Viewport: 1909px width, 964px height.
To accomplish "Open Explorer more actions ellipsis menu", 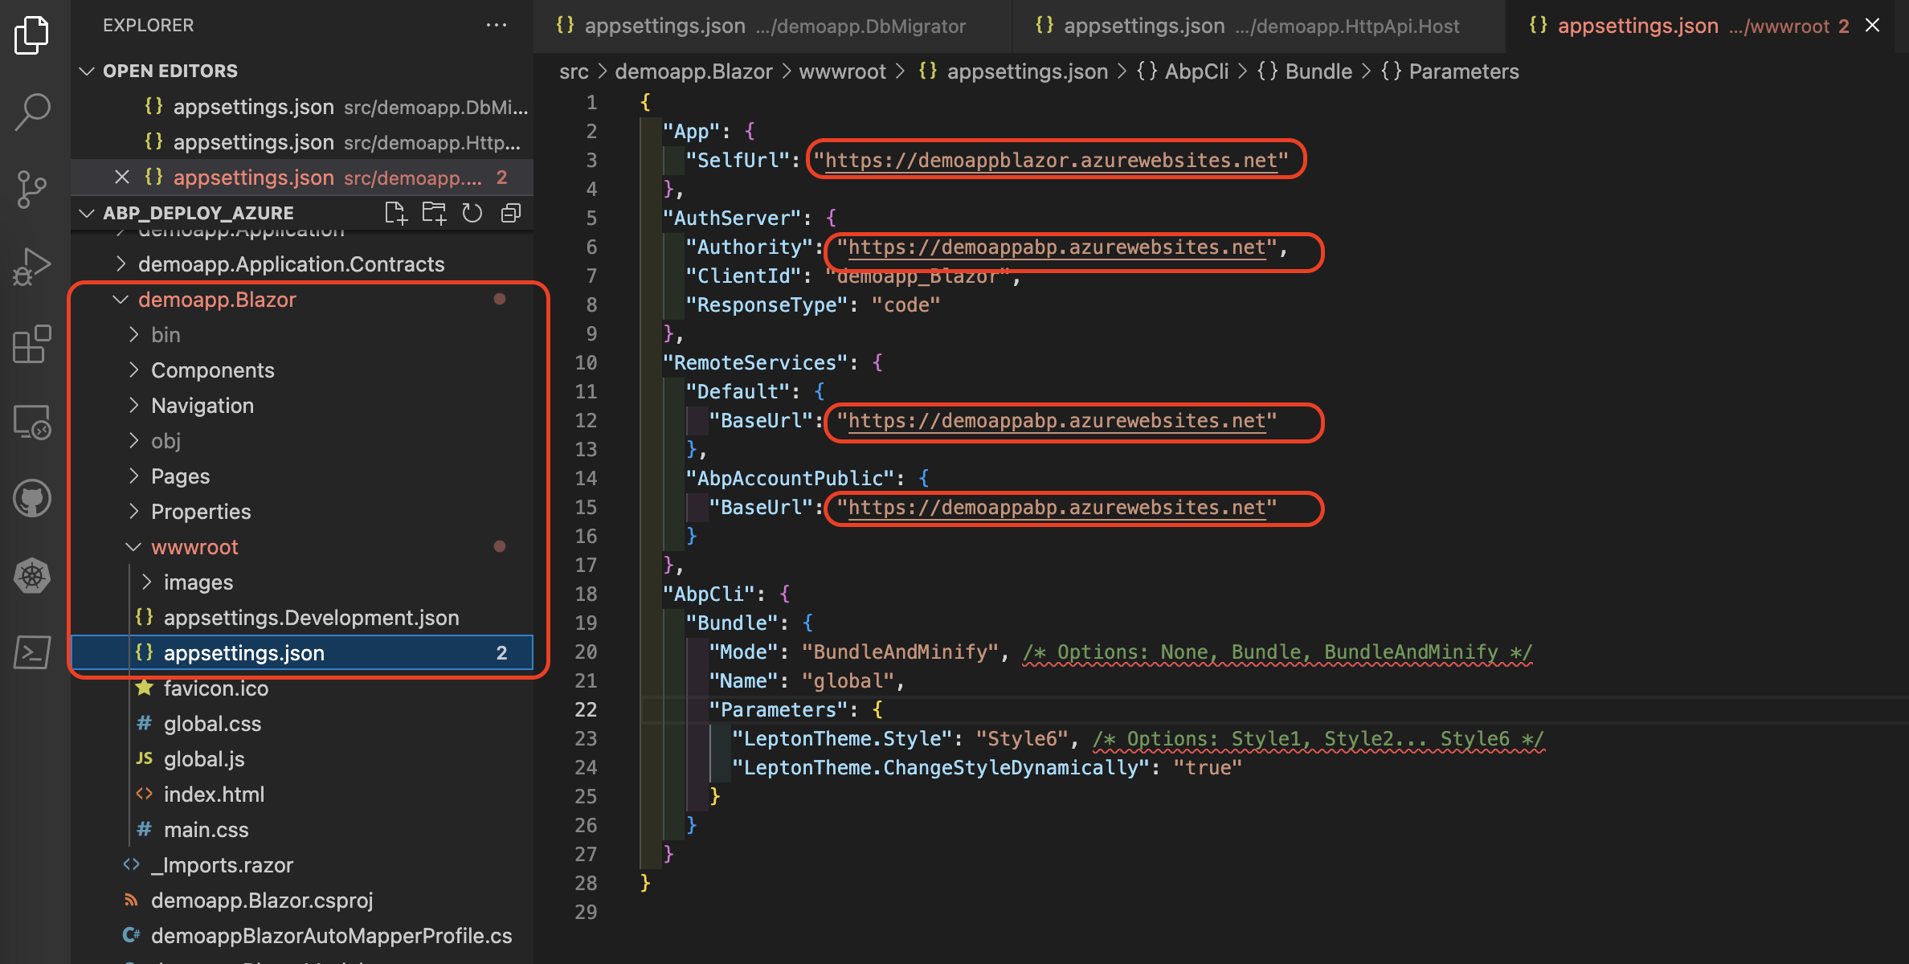I will (497, 25).
